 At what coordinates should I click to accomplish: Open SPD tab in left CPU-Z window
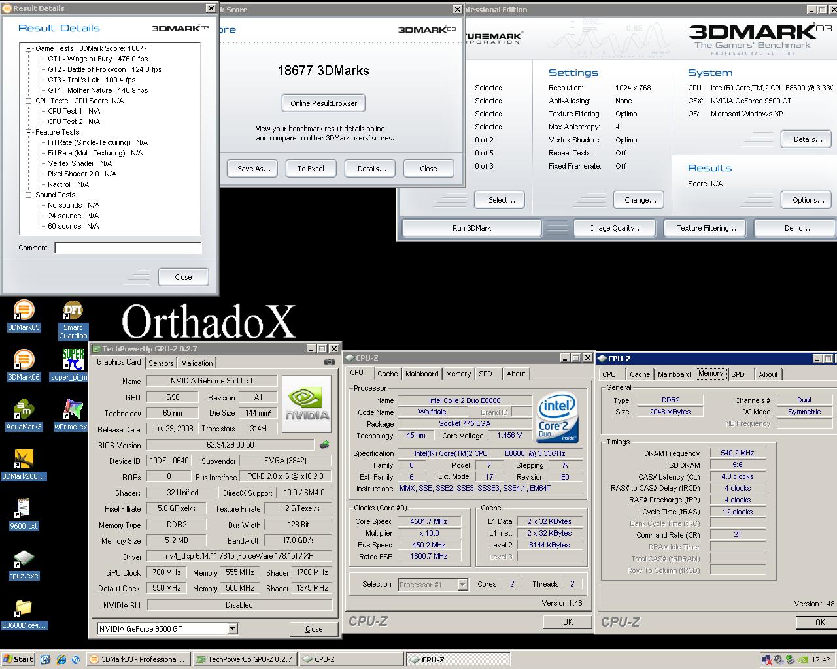pyautogui.click(x=485, y=374)
